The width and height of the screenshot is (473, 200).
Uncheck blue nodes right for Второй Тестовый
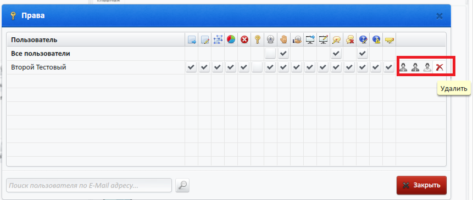218,67
